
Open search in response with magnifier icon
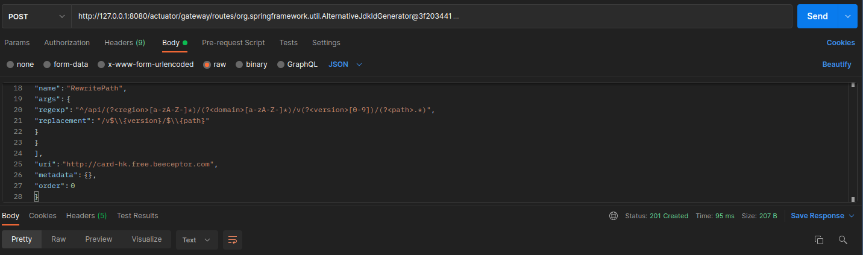(843, 240)
